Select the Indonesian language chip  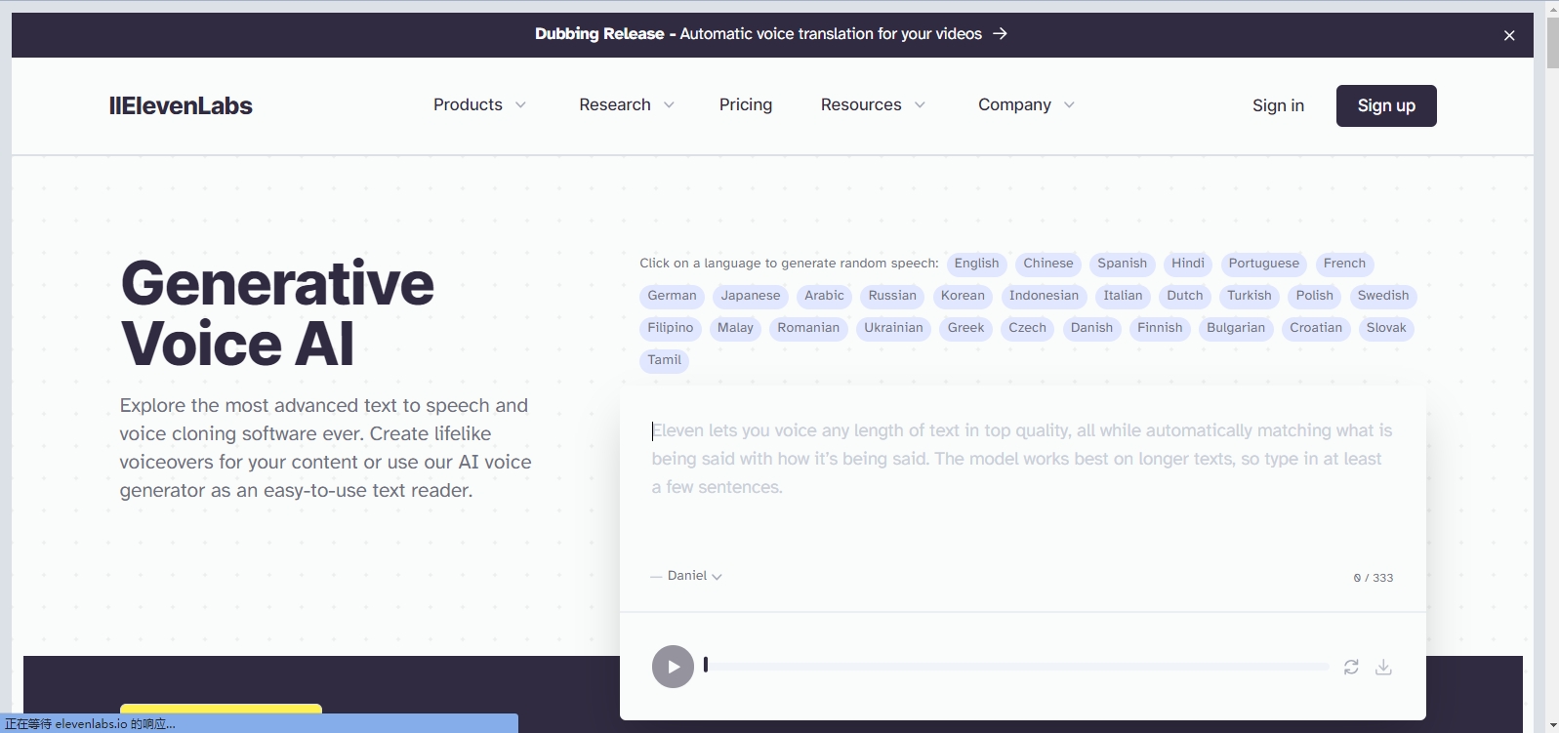(1044, 296)
